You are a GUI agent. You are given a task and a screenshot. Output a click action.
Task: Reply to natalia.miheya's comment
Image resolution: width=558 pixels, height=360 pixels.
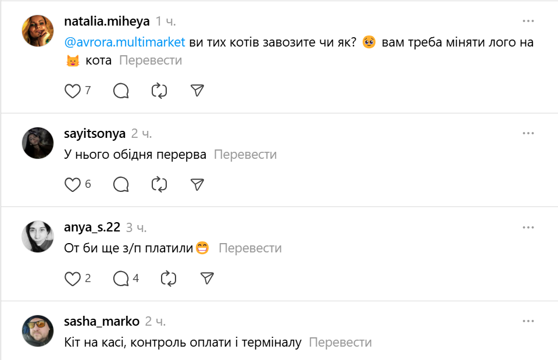121,91
